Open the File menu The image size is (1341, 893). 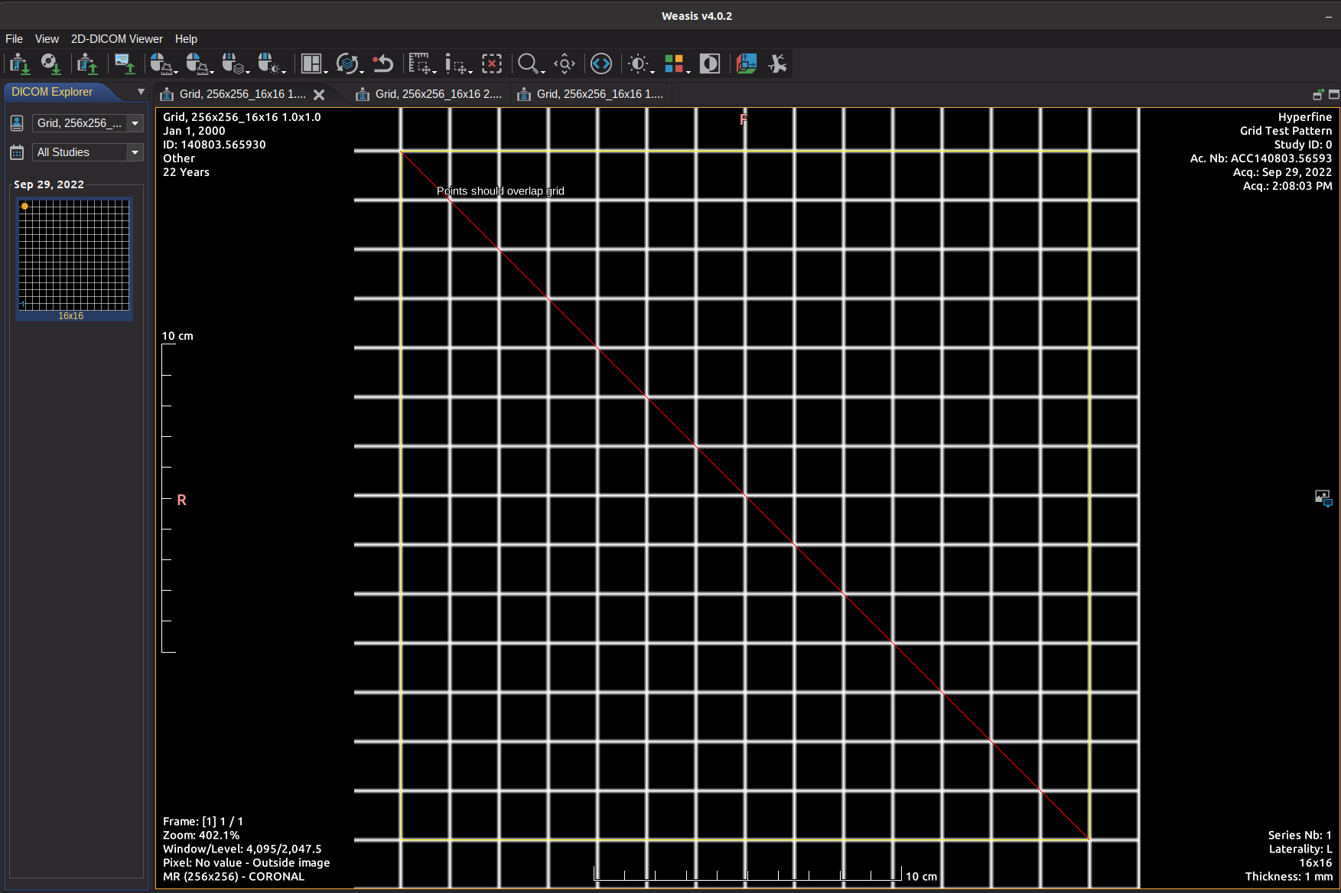point(14,39)
